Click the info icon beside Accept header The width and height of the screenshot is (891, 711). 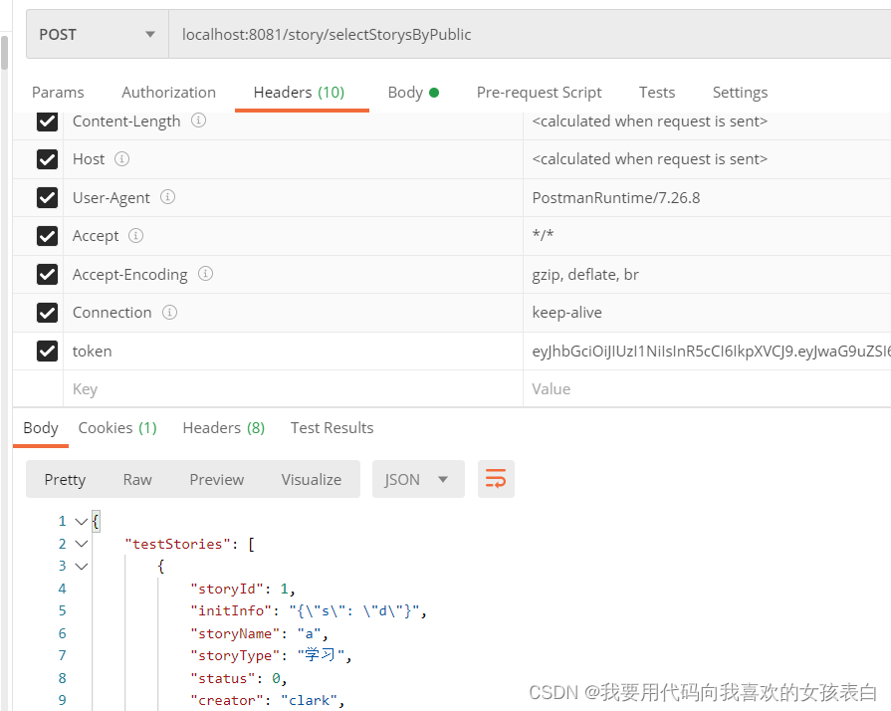(x=135, y=236)
